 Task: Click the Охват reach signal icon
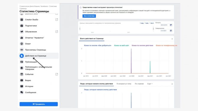[22, 44]
